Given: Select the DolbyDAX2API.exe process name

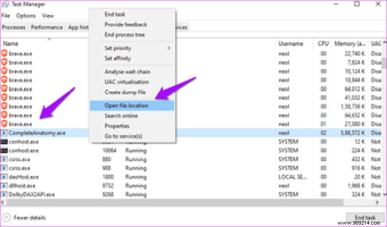Looking at the screenshot, I should pos(32,195).
